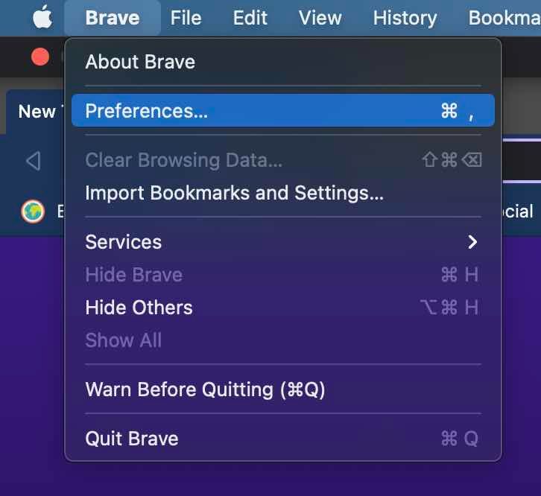Click the browser back arrow icon
The image size is (541, 496).
coord(34,161)
